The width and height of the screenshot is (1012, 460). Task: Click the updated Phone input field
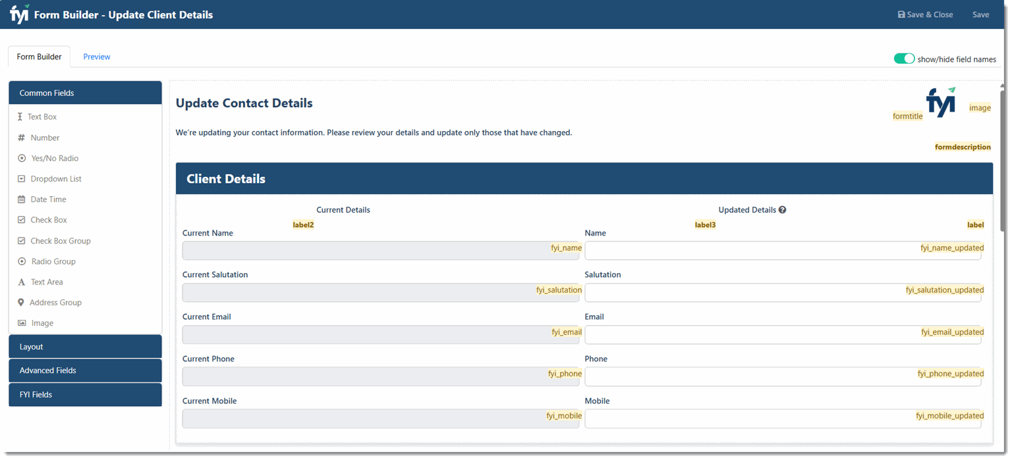point(783,376)
